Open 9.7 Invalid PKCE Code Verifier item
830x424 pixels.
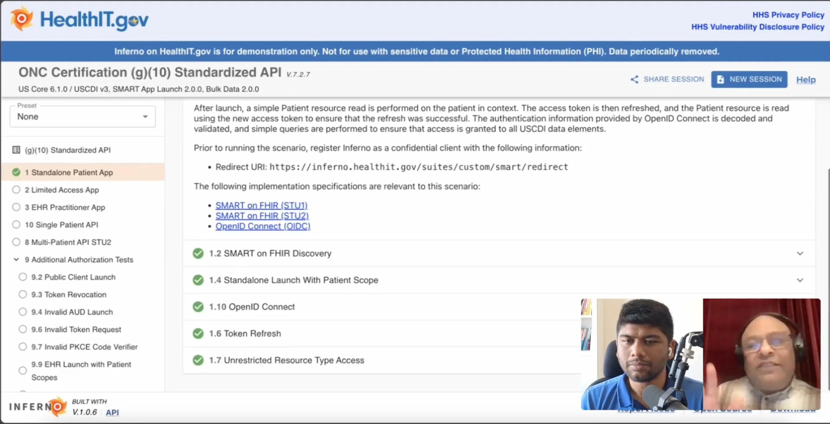84,347
